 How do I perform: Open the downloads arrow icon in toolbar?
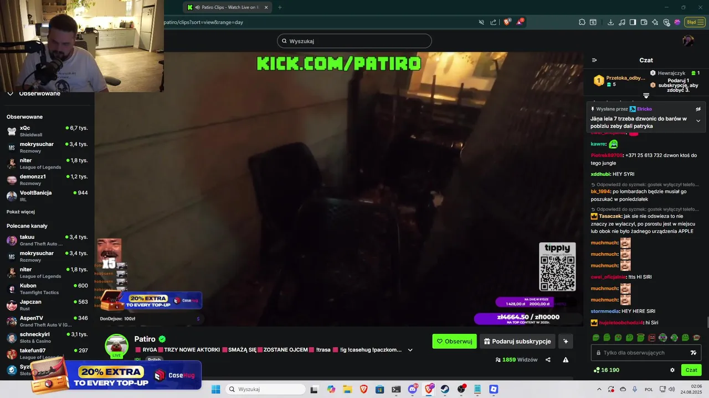610,22
